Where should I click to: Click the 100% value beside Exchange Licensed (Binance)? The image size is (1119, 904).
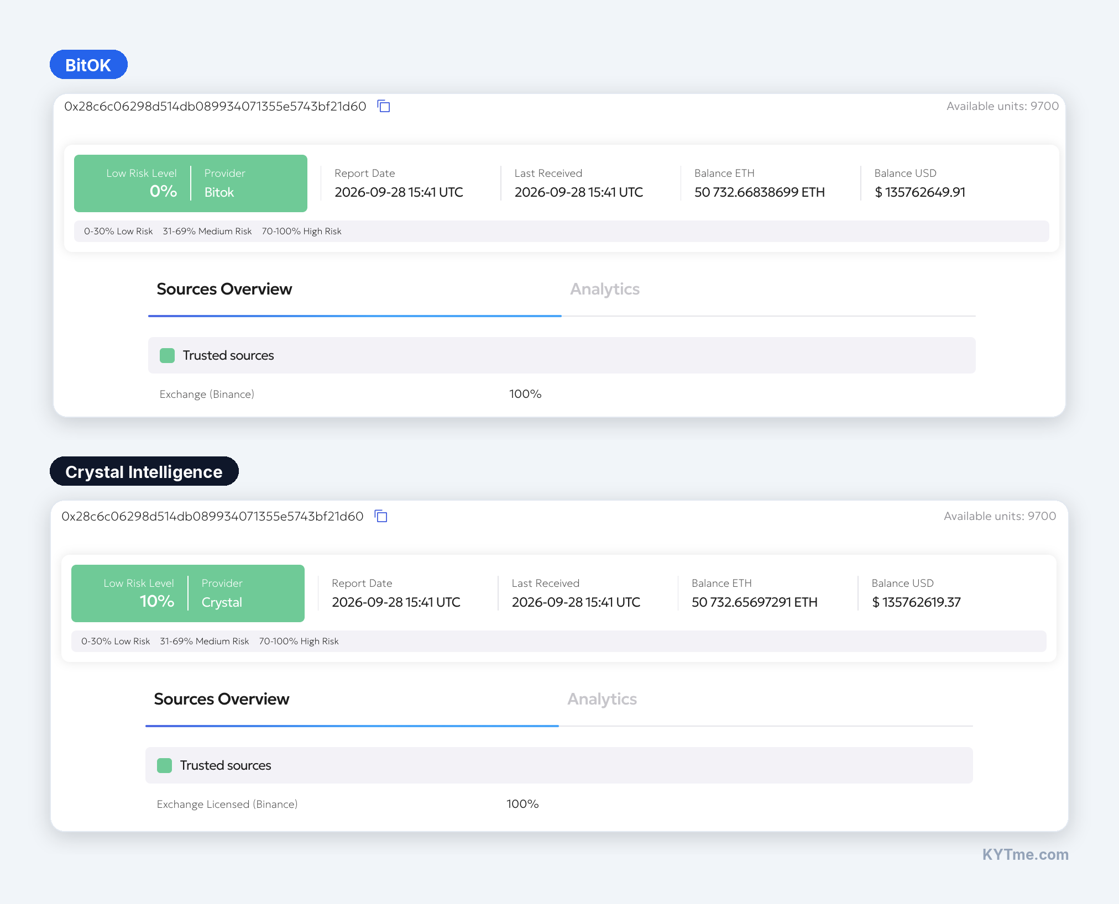pyautogui.click(x=522, y=804)
